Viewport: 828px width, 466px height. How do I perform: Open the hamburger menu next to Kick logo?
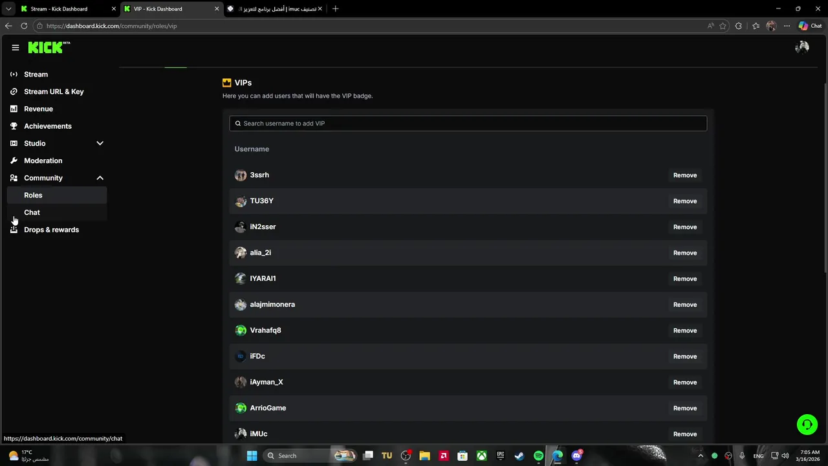coord(16,47)
